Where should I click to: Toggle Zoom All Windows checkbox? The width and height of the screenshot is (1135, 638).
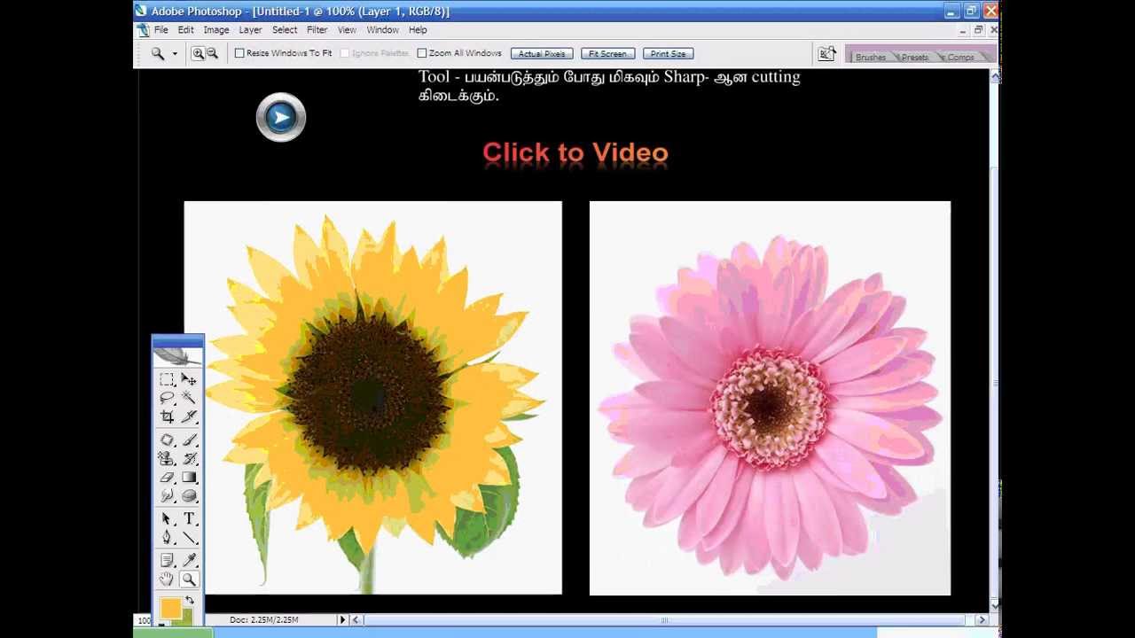(422, 53)
